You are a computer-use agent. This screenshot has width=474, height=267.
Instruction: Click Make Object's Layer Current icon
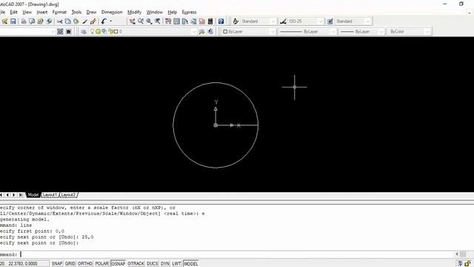[202, 31]
